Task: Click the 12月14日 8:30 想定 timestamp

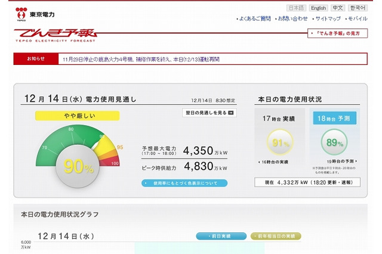Action: [213, 101]
